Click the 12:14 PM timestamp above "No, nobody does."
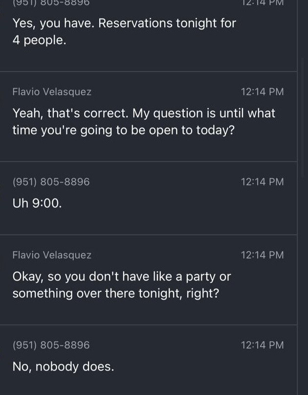The height and width of the screenshot is (395, 308). click(x=262, y=345)
